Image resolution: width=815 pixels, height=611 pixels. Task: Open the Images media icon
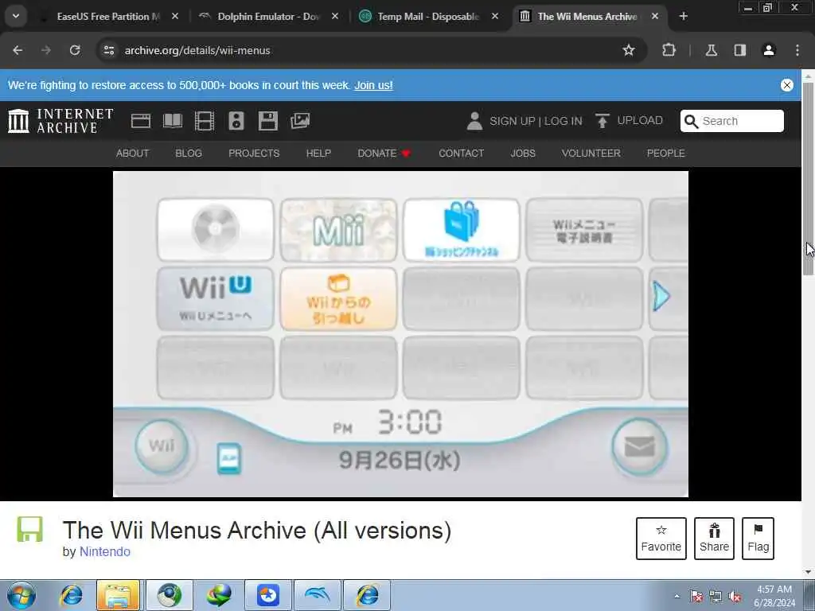click(300, 121)
